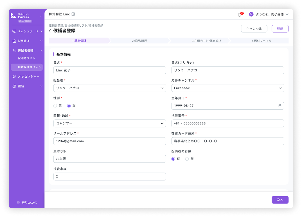
Task: Switch to the 3.在留カード/保有資格 step tab
Action: coord(206,41)
